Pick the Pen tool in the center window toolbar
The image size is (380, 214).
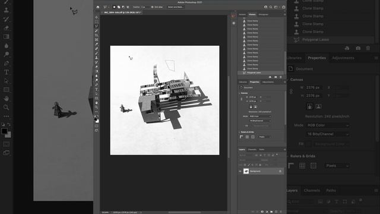pyautogui.click(x=96, y=84)
